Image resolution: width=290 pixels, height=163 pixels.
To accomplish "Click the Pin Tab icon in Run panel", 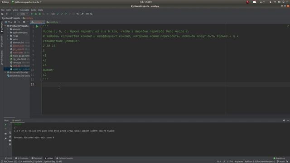I will point(5,139).
